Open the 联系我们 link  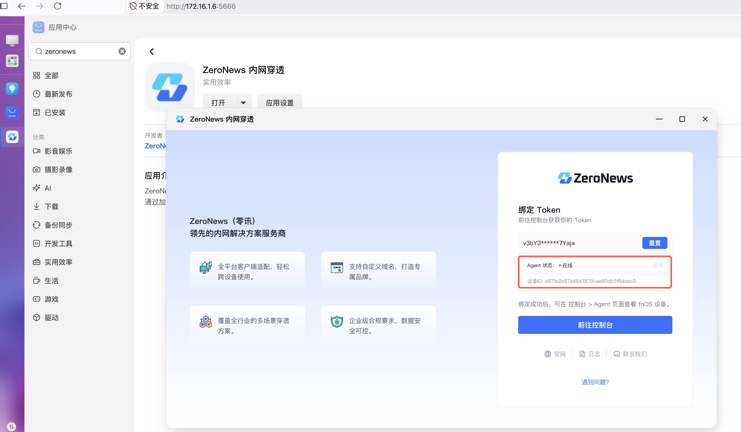click(x=630, y=354)
